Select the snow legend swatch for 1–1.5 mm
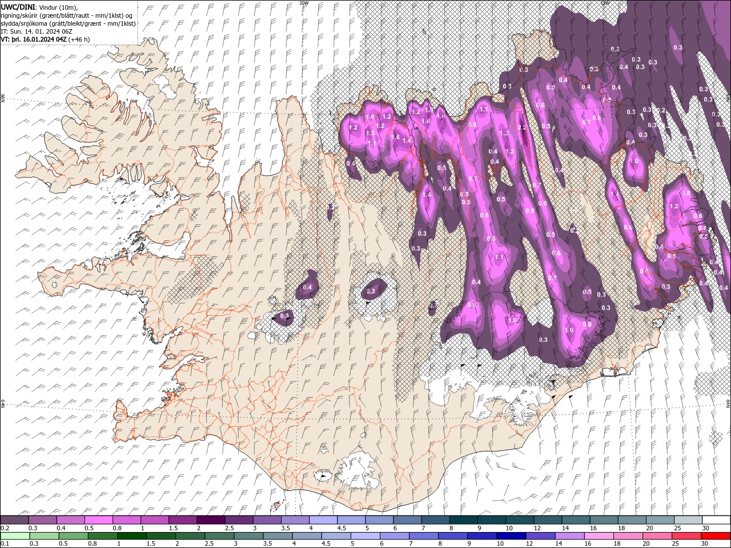The image size is (731, 548). click(155, 520)
